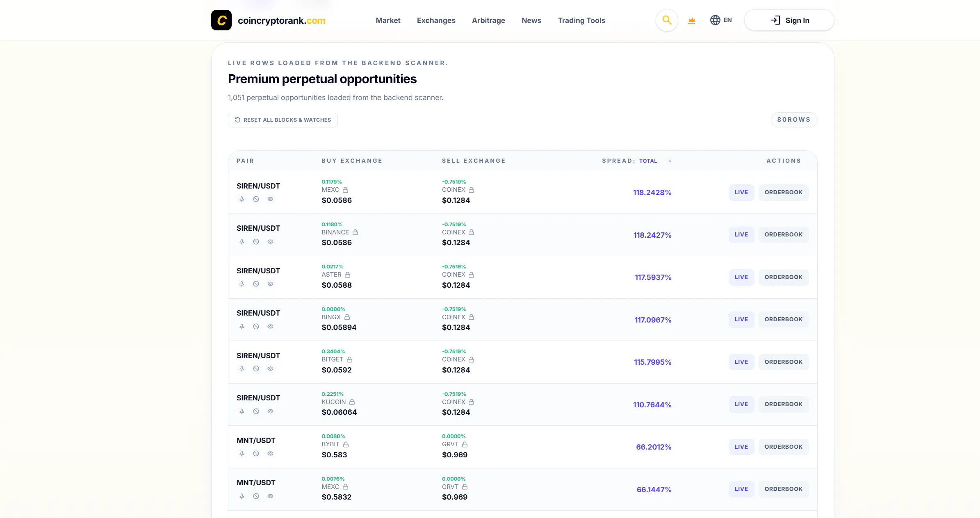Open the search magnifier icon in header
980x518 pixels.
[667, 20]
